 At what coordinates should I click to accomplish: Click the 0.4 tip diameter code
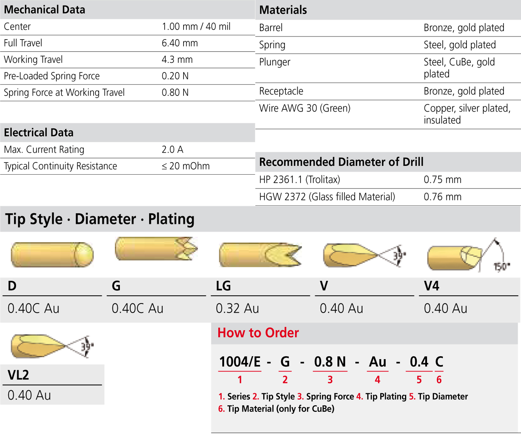[419, 362]
